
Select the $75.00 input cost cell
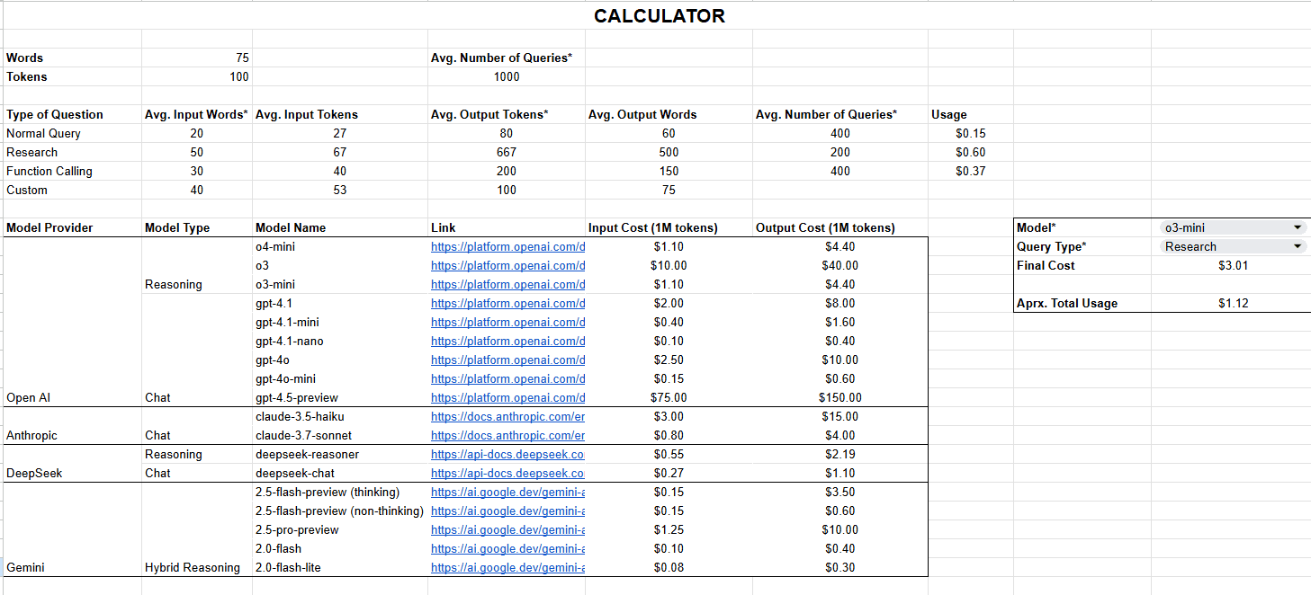point(669,397)
